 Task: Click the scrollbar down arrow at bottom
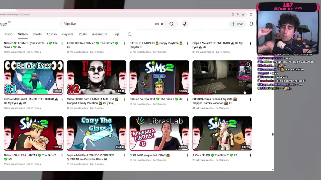273,170
